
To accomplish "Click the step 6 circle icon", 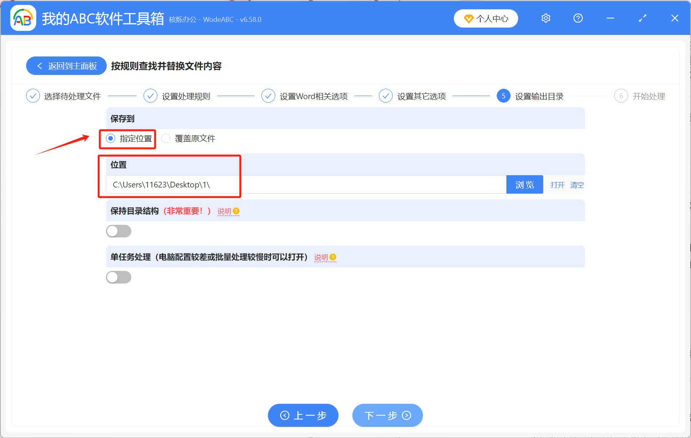I will click(x=621, y=96).
